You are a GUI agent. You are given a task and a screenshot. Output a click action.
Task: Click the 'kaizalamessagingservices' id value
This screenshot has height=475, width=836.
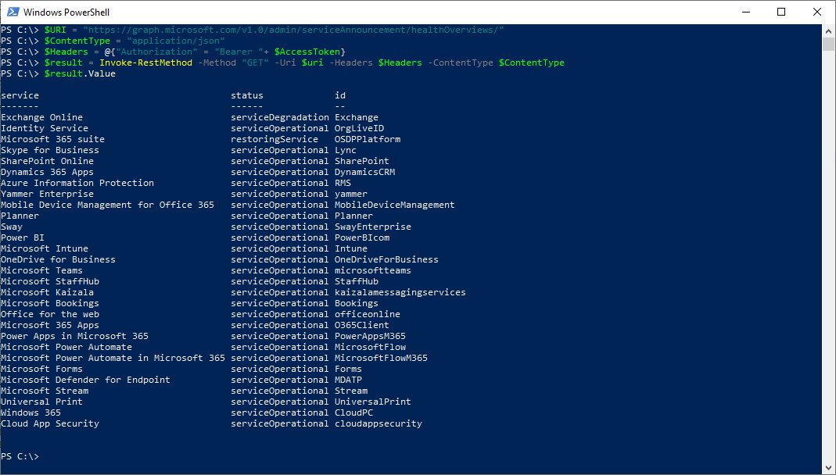(x=400, y=292)
